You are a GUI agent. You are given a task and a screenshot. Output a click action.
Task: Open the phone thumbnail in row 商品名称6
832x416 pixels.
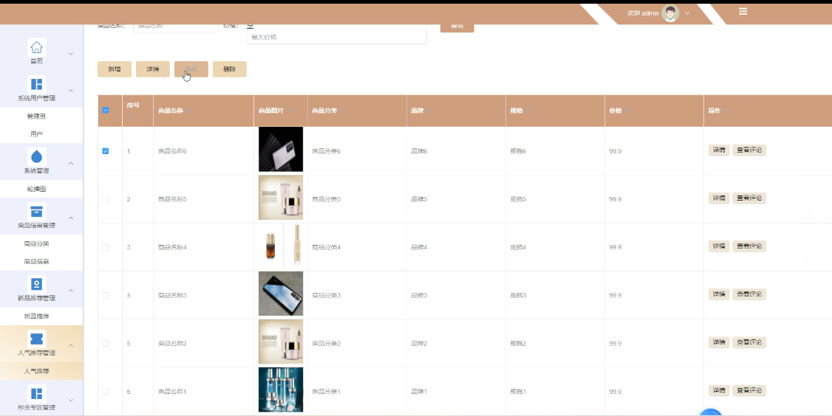point(281,149)
